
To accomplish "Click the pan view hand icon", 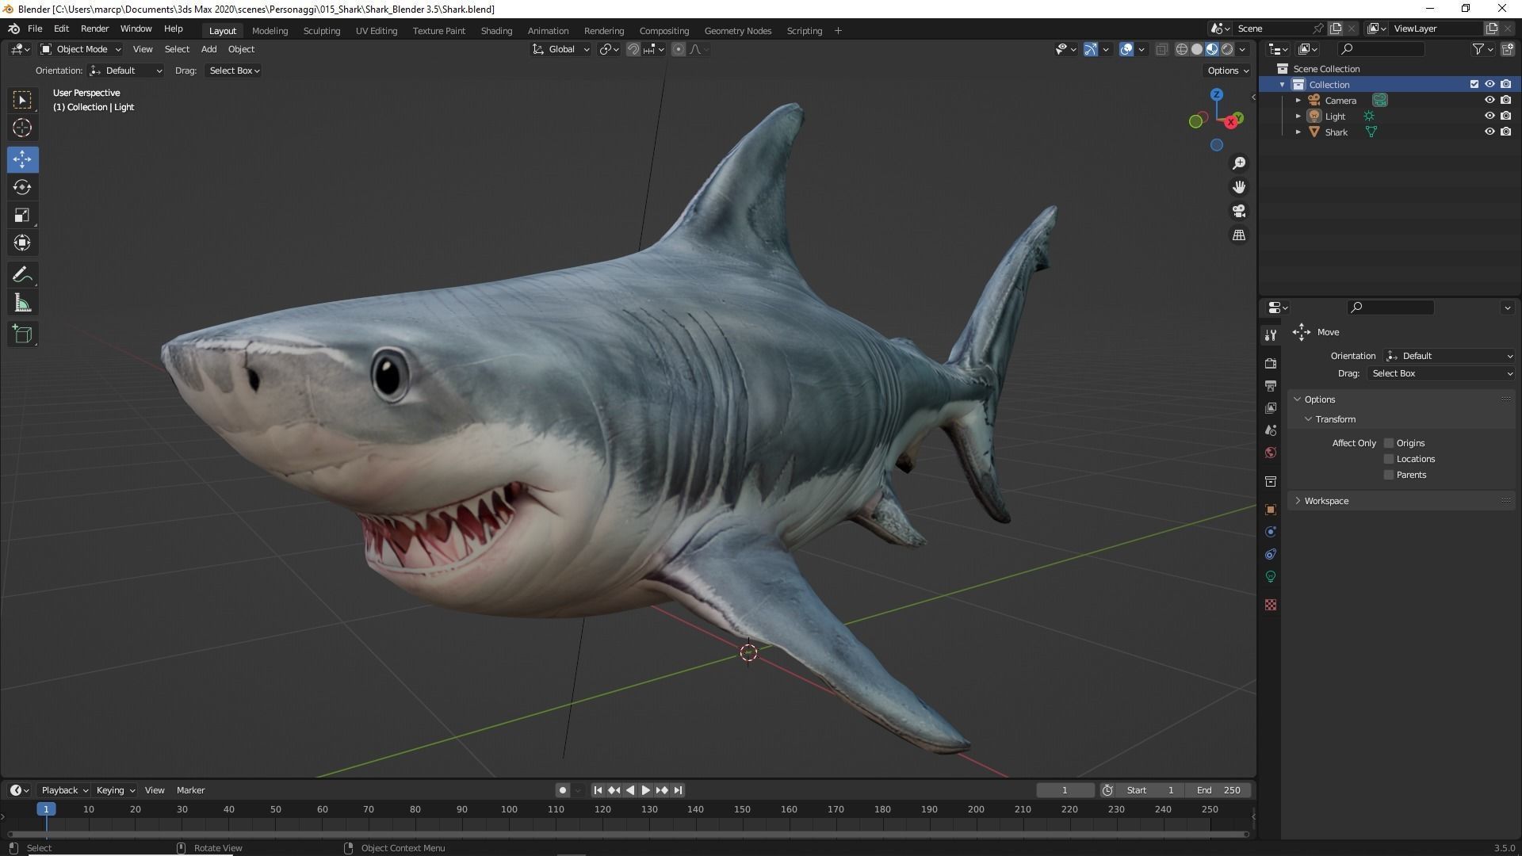I will (x=1239, y=187).
